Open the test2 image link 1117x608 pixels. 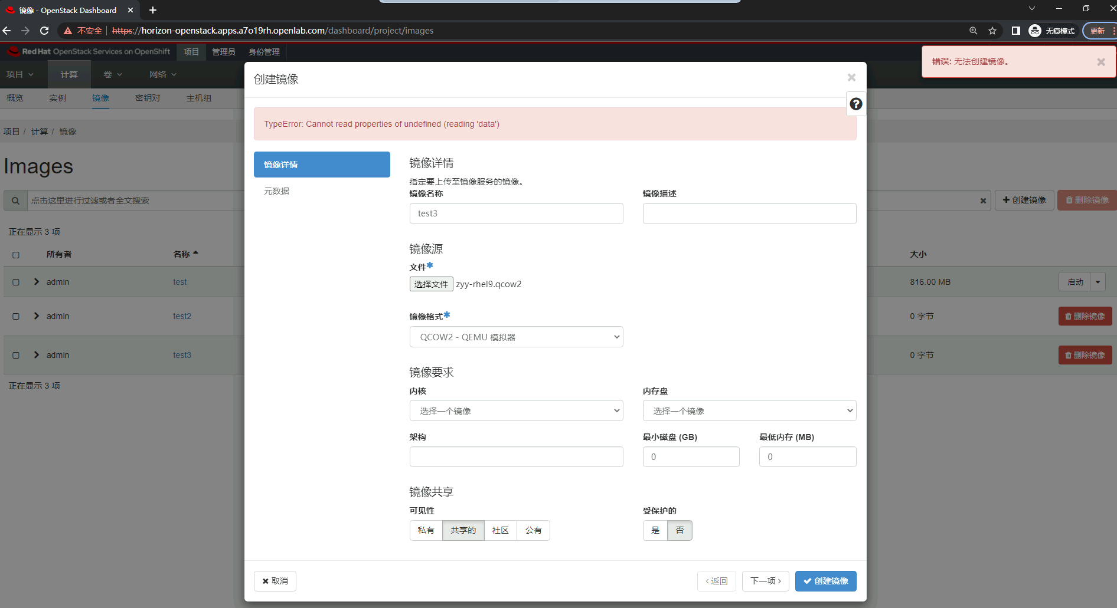pos(182,316)
